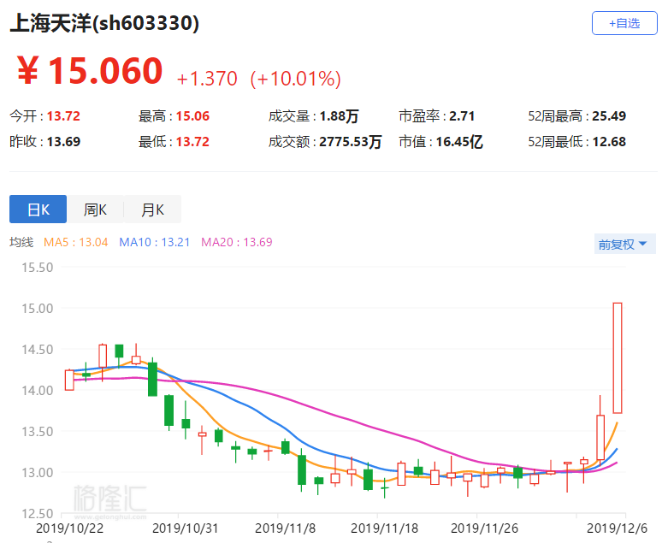Click the 成交额 value 2775.53万
This screenshot has width=662, height=543.
coord(351,141)
